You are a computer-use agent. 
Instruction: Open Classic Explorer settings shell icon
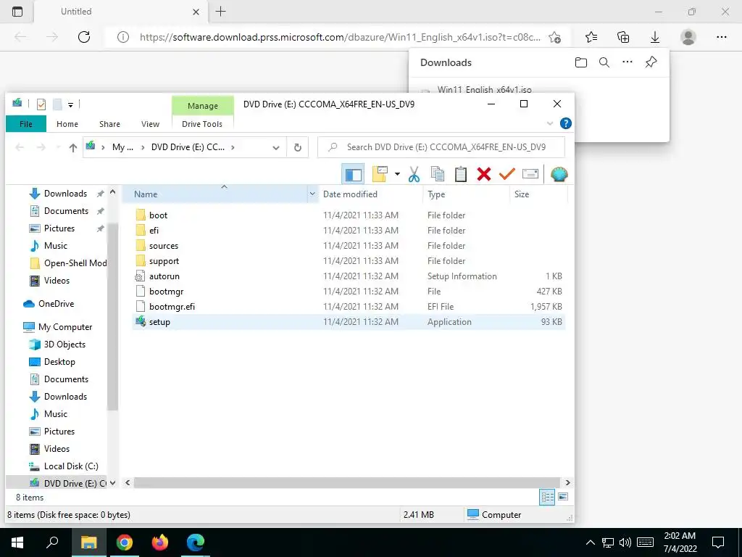(559, 174)
